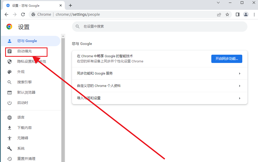The height and width of the screenshot is (162, 258).
Task: Open the 导入书签和设置 row
Action: click(x=160, y=98)
